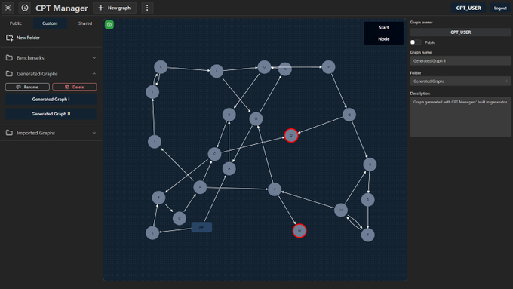Expand the Benchmarks folder
The height and width of the screenshot is (289, 513).
[x=51, y=58]
